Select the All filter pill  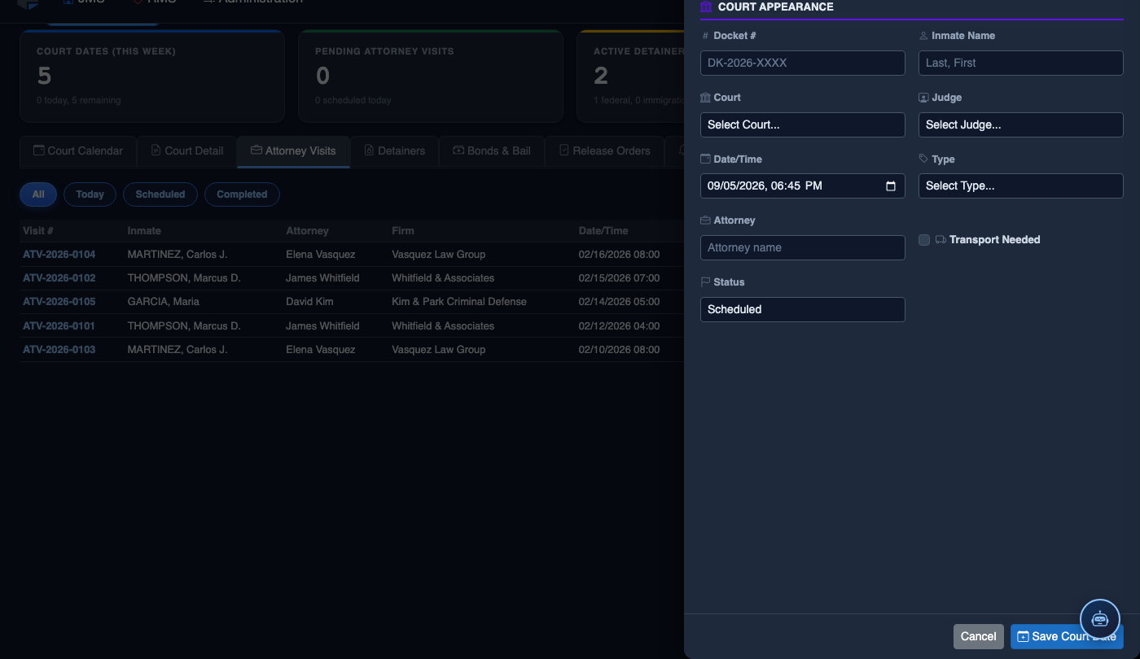click(x=38, y=194)
